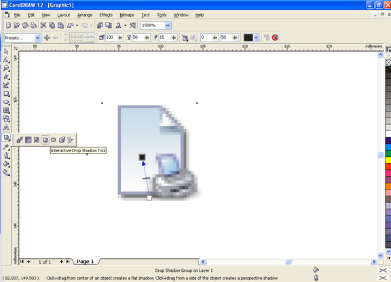Add a preset with the plus button
Screen dimensions: 391x282
[x=47, y=37]
